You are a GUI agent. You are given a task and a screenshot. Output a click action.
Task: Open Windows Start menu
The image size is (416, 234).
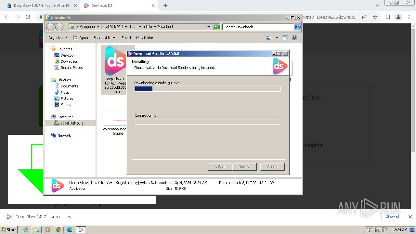9,230
